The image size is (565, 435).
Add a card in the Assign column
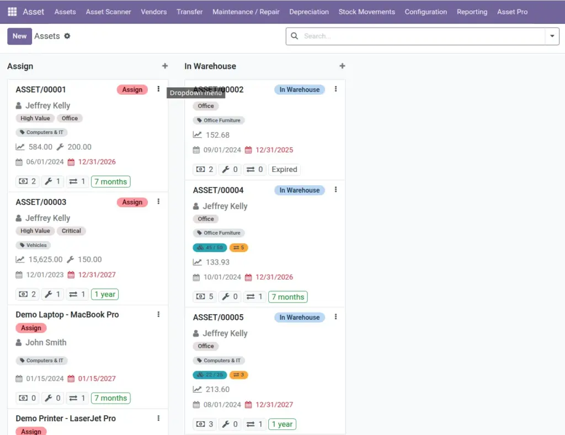[165, 66]
